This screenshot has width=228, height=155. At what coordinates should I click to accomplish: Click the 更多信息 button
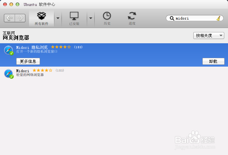[28, 61]
